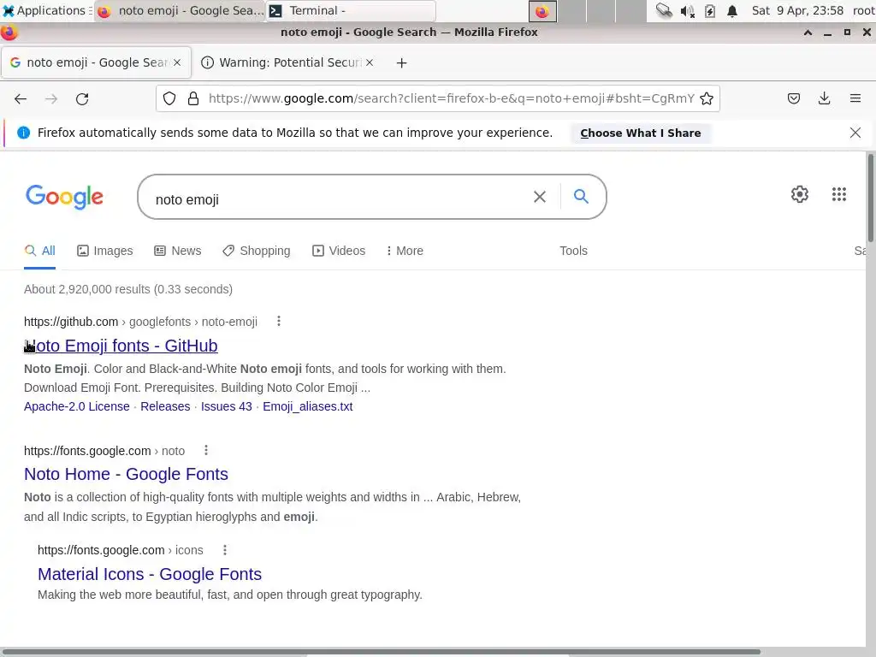Open the notifications bell in system tray
This screenshot has width=876, height=657.
(x=732, y=11)
